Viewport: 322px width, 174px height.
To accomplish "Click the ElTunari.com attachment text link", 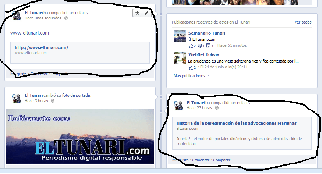I will coord(204,39).
